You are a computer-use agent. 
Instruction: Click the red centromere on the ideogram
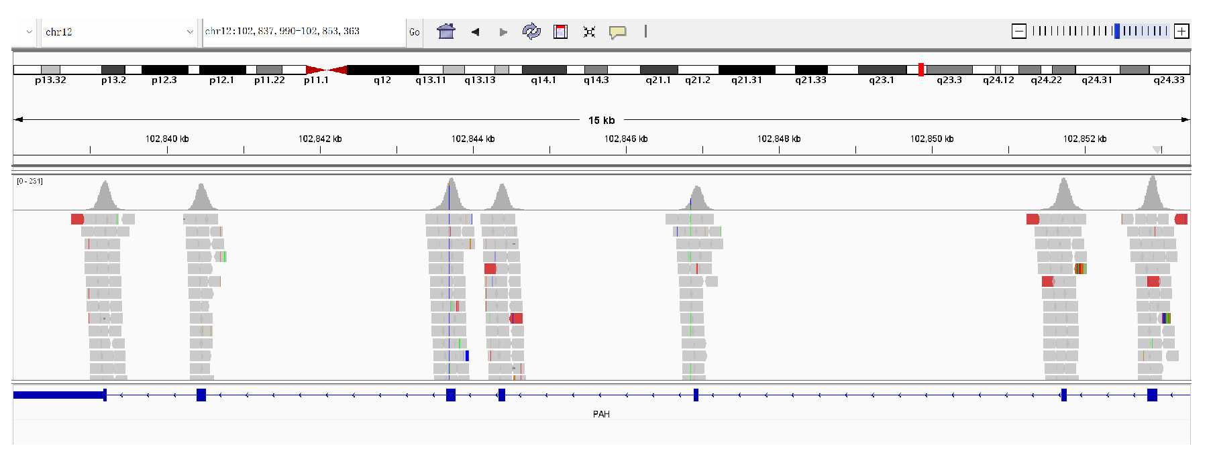[x=327, y=70]
